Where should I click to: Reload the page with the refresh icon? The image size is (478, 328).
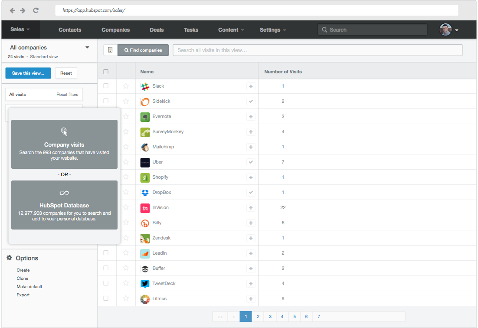coord(36,10)
